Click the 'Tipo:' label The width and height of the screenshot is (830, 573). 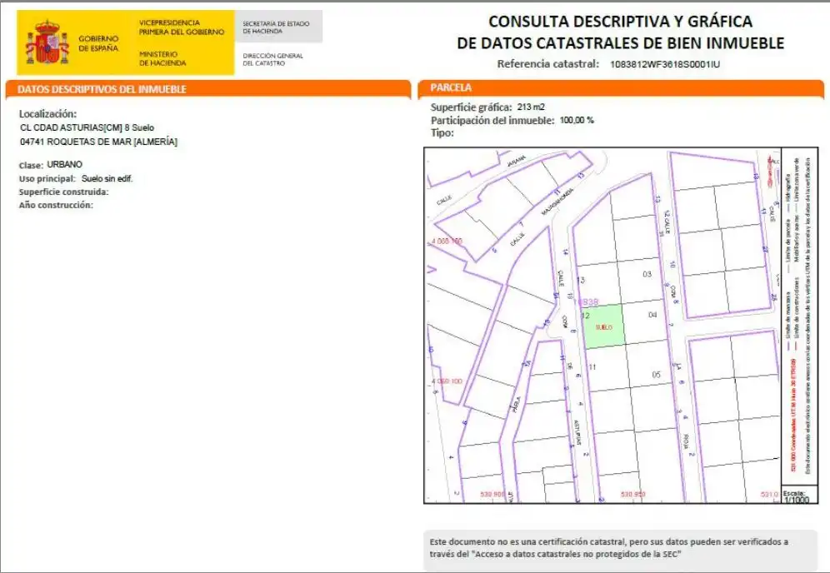442,133
